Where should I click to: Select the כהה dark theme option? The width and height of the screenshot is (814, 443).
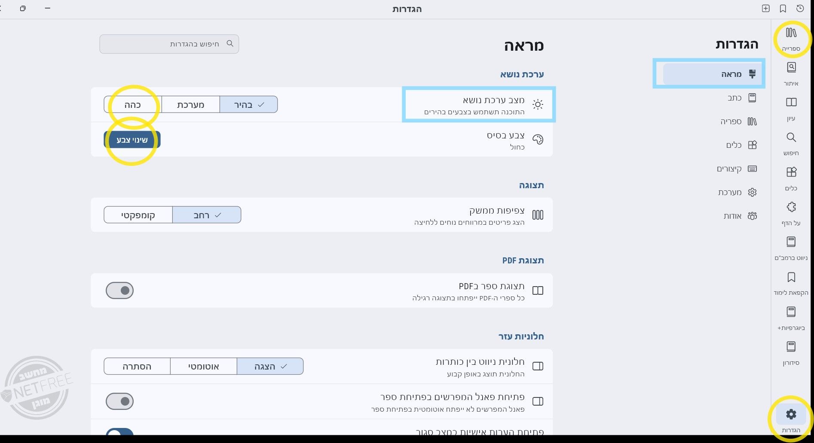tap(133, 104)
